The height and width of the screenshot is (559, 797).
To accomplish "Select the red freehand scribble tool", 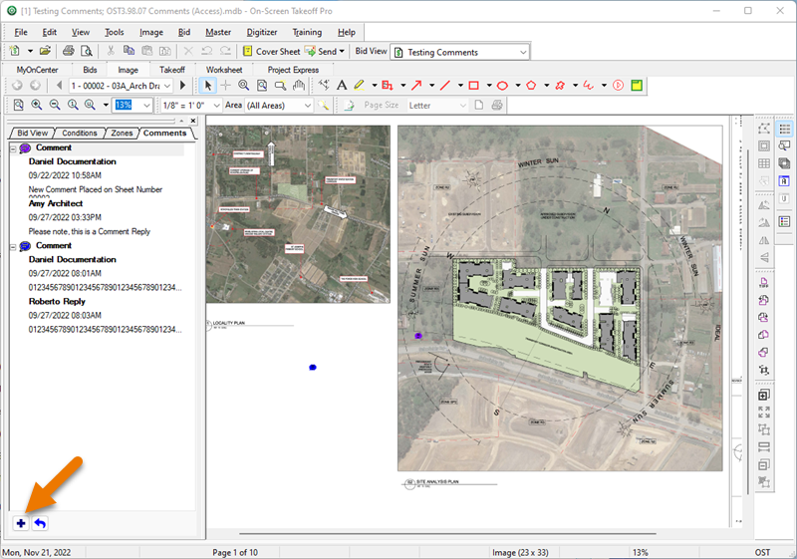I will tap(589, 86).
